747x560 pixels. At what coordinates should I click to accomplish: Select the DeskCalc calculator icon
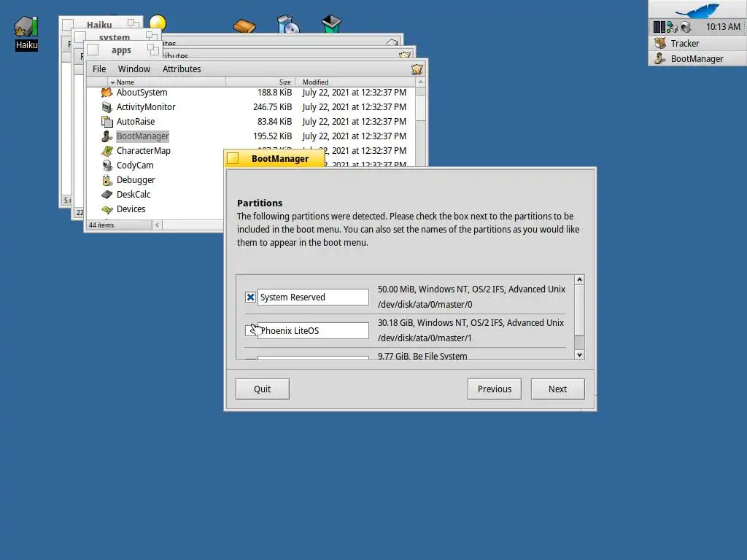tap(107, 194)
